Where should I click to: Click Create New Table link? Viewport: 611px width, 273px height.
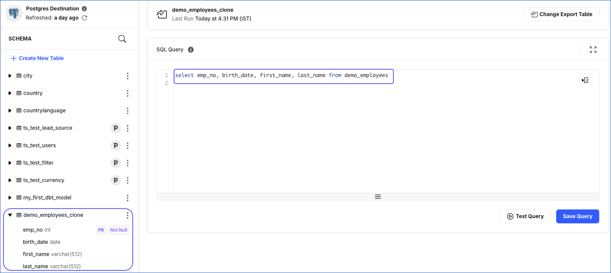pos(37,58)
